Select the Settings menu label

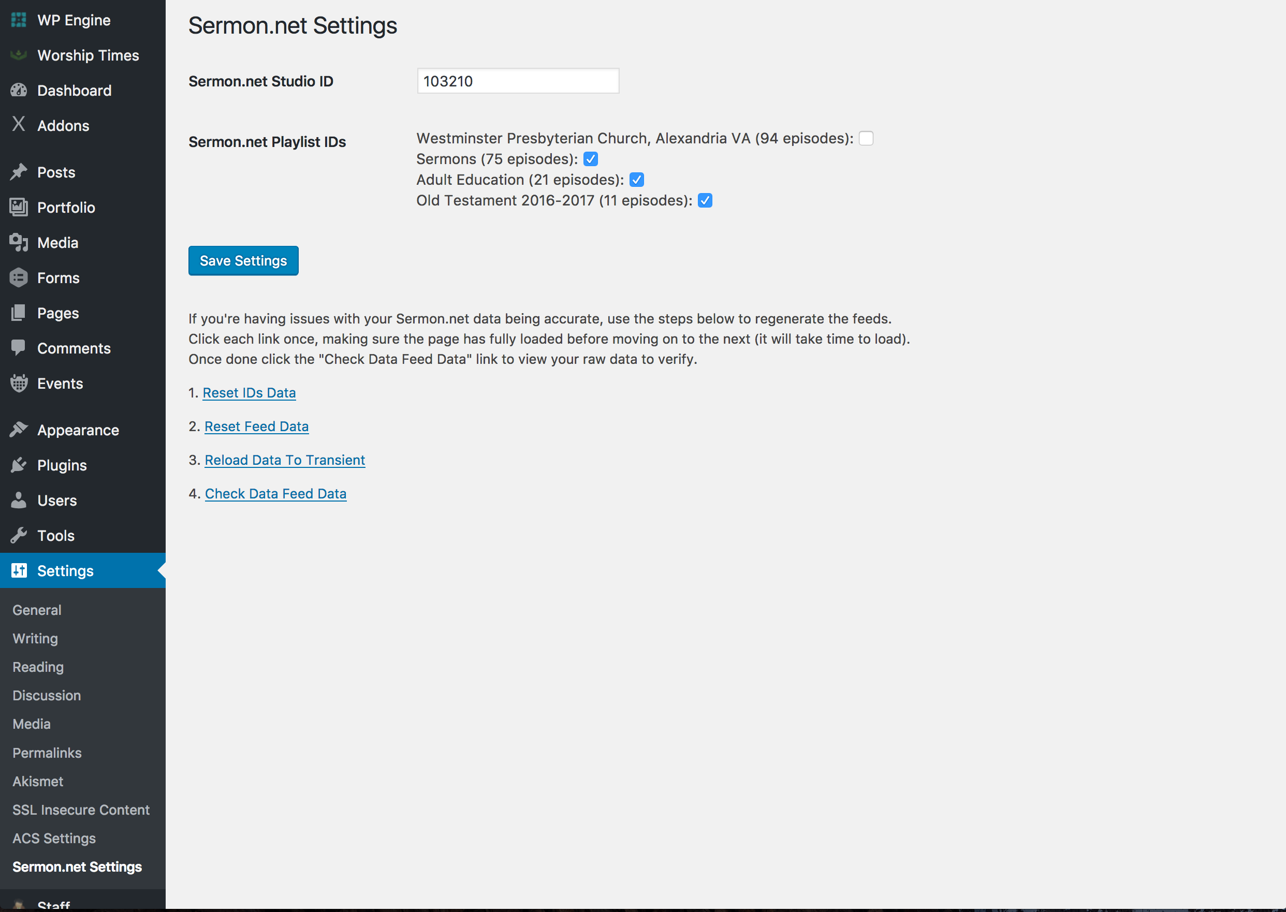(65, 571)
